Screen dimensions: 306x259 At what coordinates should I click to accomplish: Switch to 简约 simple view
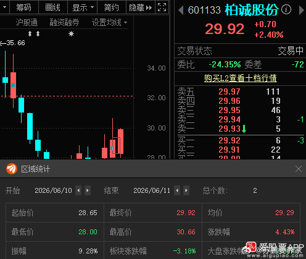pos(111,7)
